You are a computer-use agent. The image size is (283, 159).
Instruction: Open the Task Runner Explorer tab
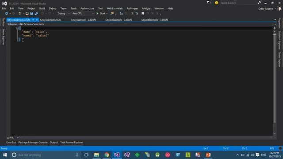72,142
